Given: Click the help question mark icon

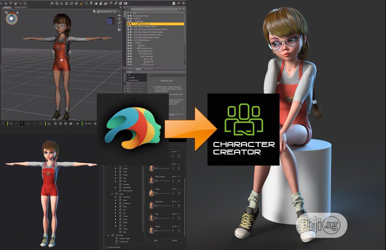Looking at the screenshot, I should point(183,4).
